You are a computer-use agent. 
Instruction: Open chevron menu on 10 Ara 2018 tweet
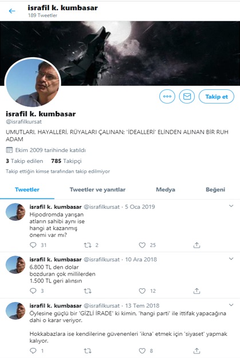231,258
